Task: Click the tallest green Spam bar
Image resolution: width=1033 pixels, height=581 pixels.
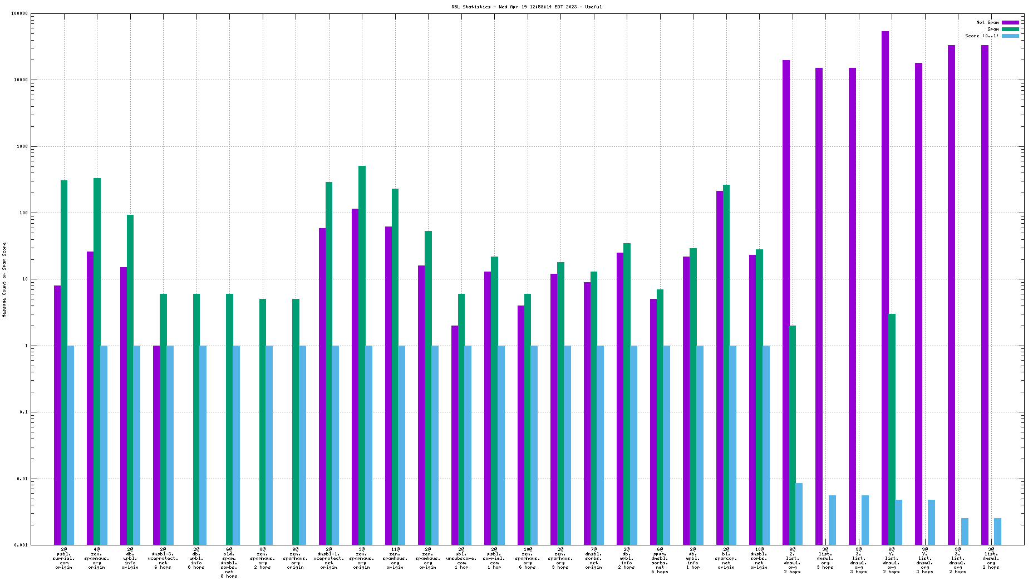Action: [362, 355]
